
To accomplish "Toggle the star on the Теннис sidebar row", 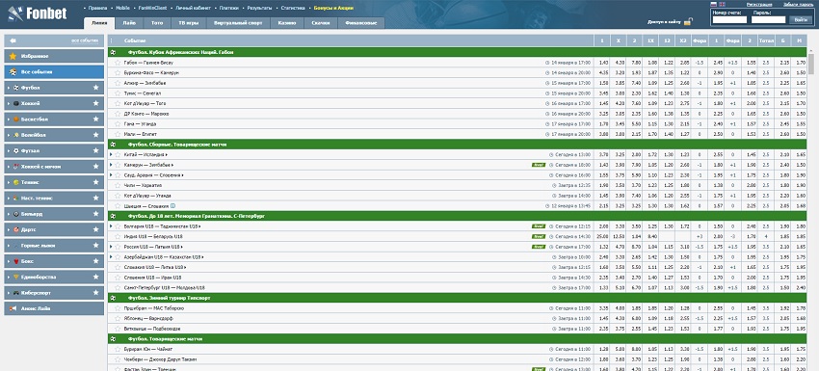I will pyautogui.click(x=95, y=182).
